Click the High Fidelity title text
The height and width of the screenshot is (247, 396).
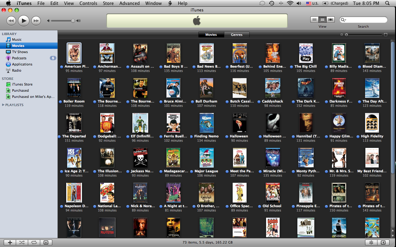[372, 136]
